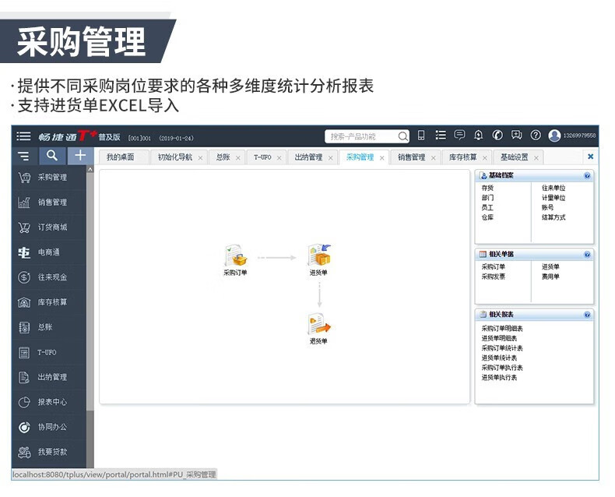615x497 pixels.
Task: Click the 往来单位 link in 基础档案
Action: pos(553,188)
